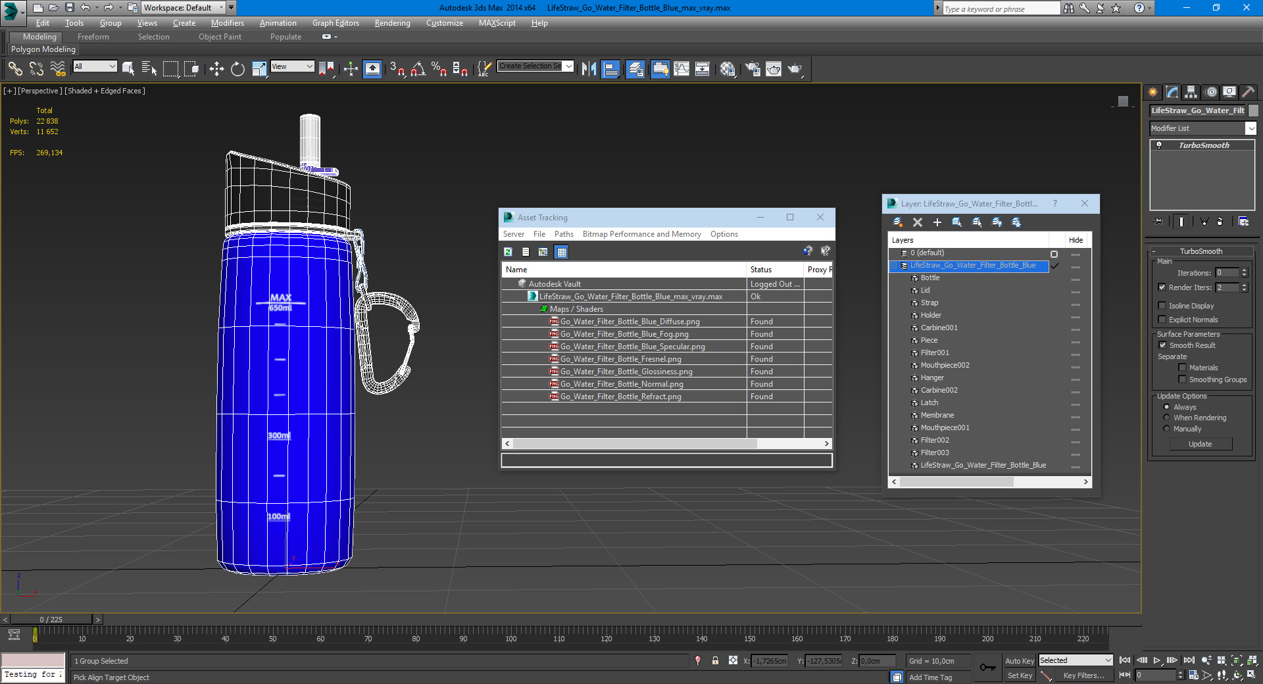This screenshot has width=1263, height=684.
Task: Delete highlighted layer with X icon
Action: pos(918,222)
